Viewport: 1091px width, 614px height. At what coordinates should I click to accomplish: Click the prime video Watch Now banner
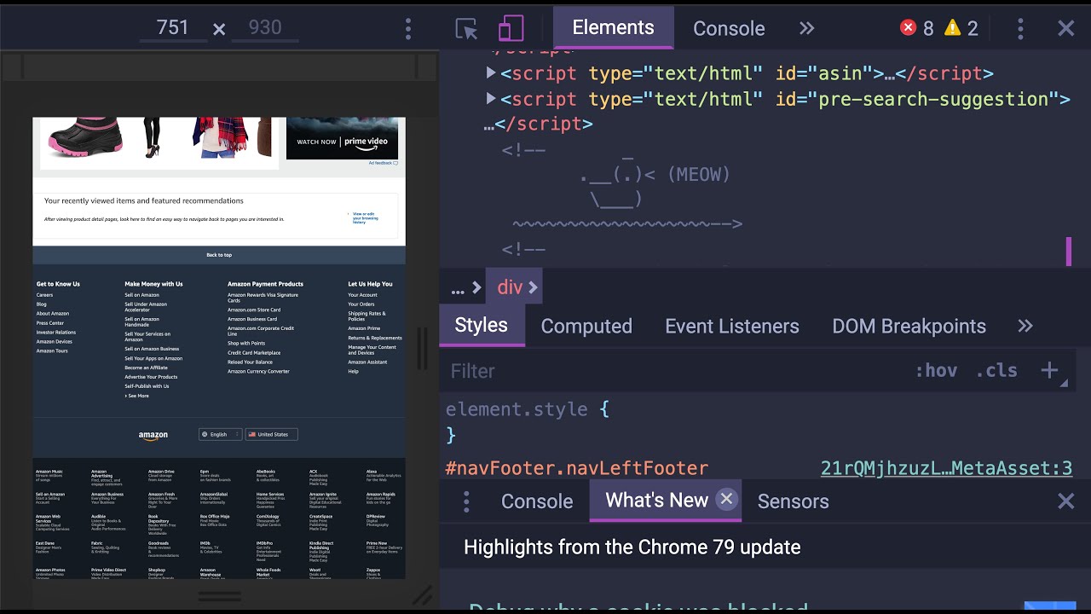click(x=342, y=138)
